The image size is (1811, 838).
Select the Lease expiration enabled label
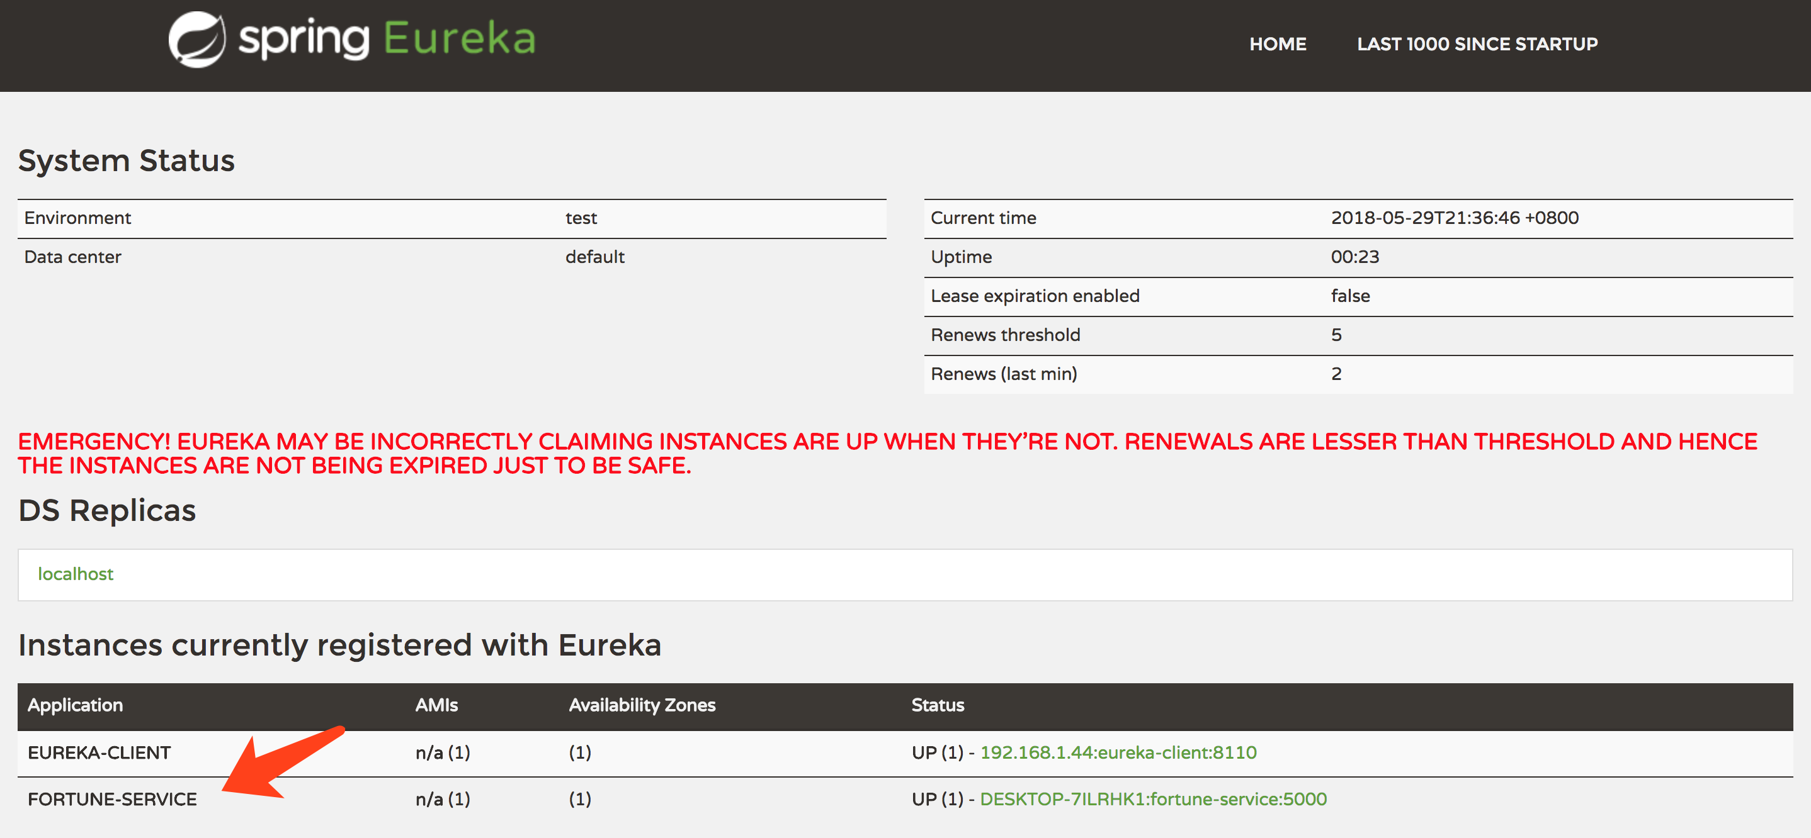[x=1035, y=296]
